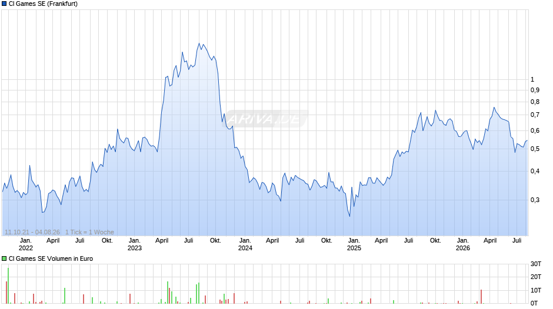Click the green volume legend square

click(x=4, y=258)
